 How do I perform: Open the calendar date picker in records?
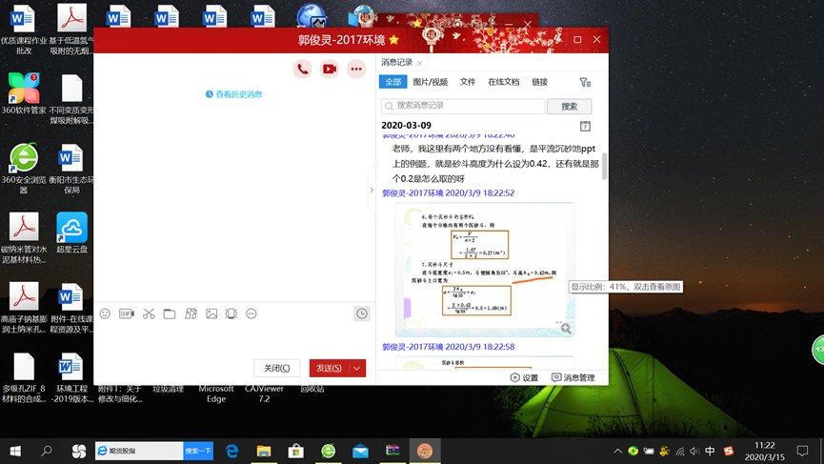585,126
